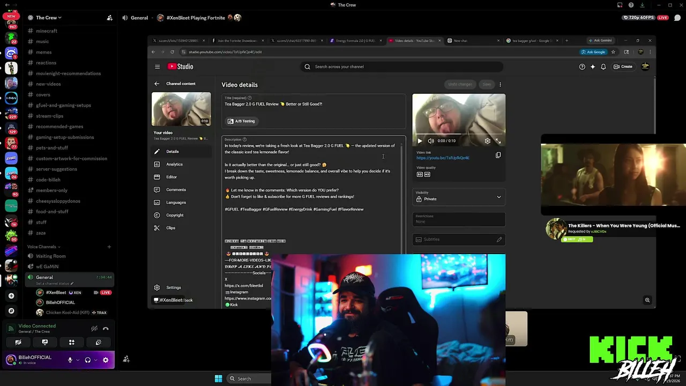
Task: Toggle Discord camera on
Action: tap(18, 342)
